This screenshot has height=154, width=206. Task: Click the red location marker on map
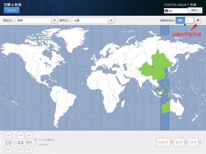pyautogui.click(x=152, y=67)
